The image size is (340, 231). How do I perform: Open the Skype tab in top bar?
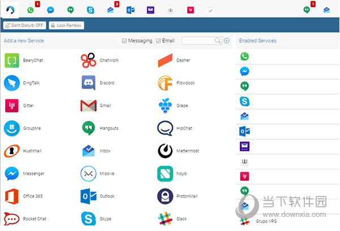point(91,10)
